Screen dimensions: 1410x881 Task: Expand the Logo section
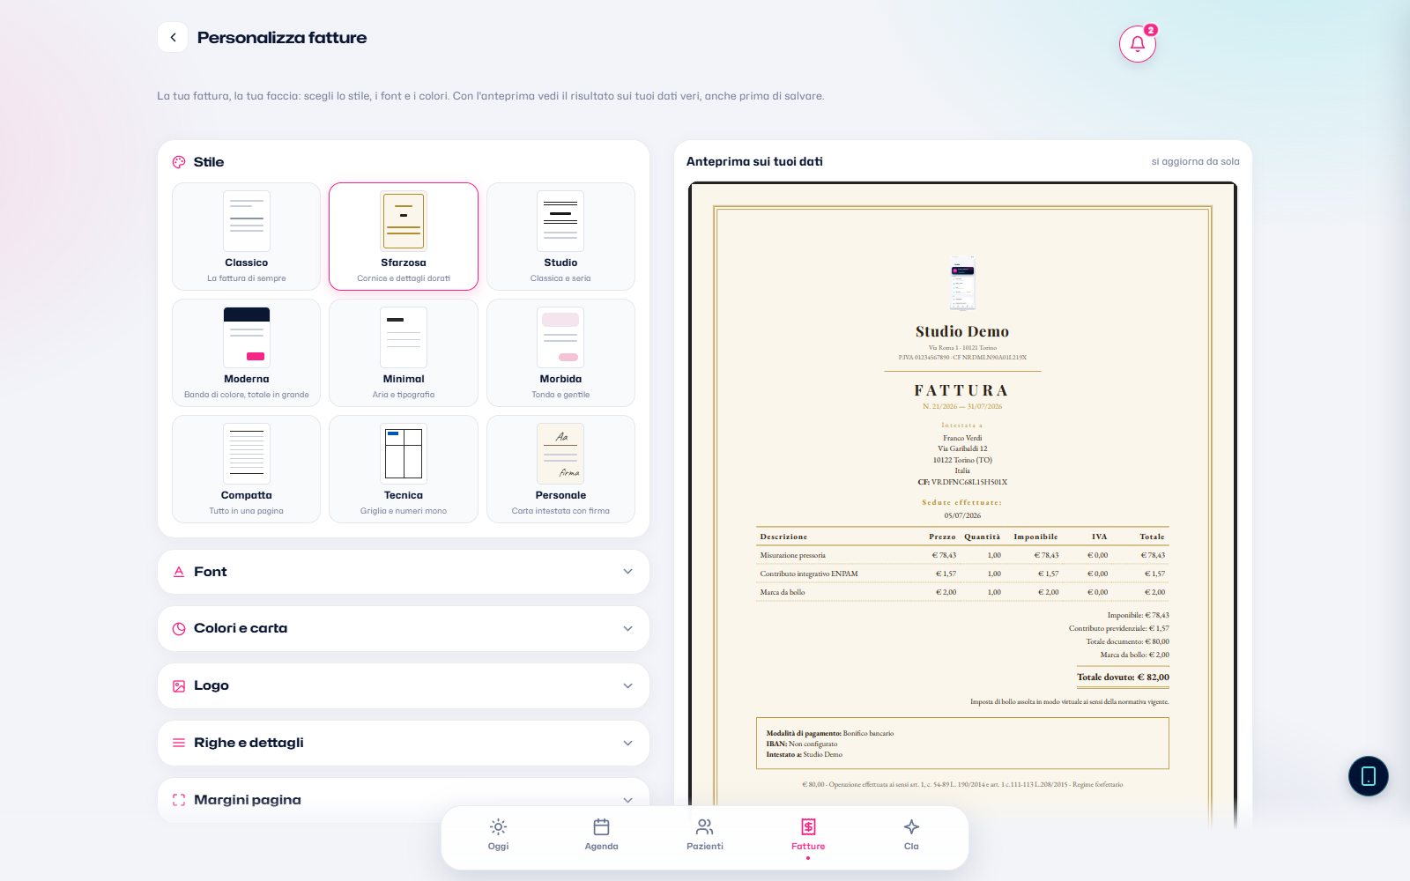pyautogui.click(x=404, y=685)
